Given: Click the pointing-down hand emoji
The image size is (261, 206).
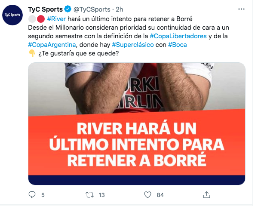Looking at the screenshot, I should point(32,53).
